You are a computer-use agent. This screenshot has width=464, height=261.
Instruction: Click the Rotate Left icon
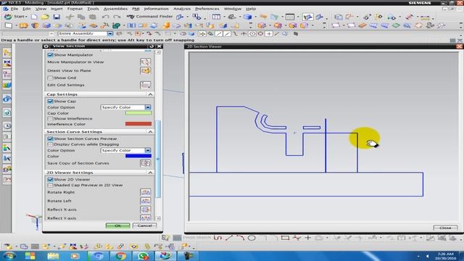click(x=145, y=201)
